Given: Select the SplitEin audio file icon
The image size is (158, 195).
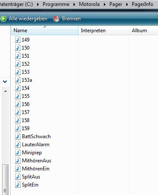Looking at the screenshot, I should click(x=18, y=185).
